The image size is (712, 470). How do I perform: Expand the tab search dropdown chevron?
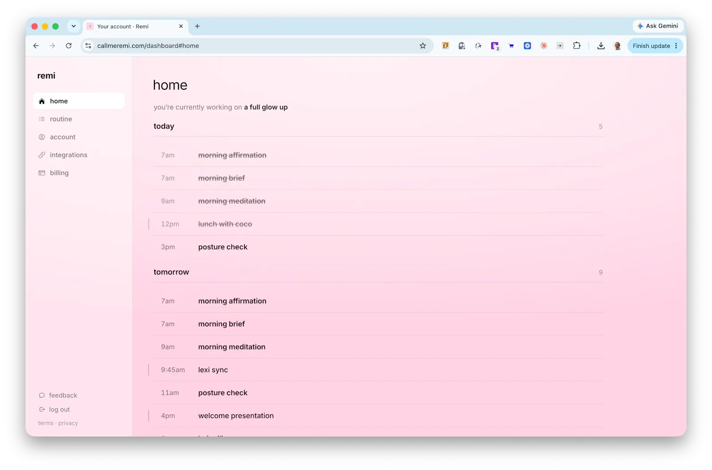(73, 26)
